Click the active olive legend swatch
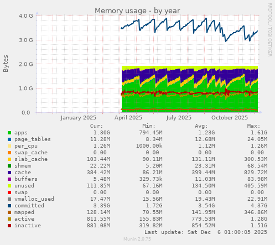This screenshot has height=245, width=275. pyautogui.click(x=9, y=219)
